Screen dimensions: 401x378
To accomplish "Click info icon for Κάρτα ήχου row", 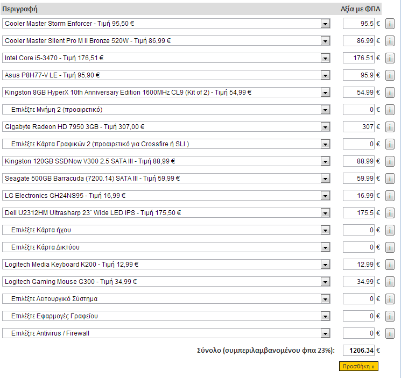I will coord(390,230).
